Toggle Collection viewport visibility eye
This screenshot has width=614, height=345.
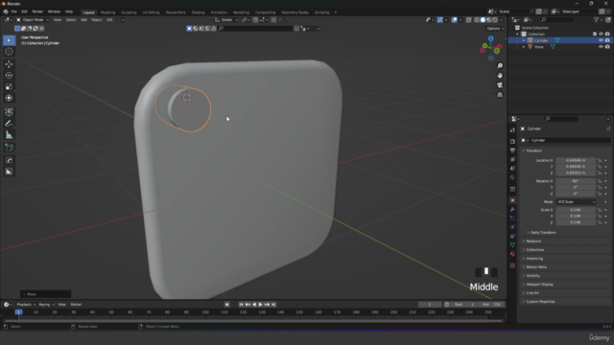click(601, 34)
